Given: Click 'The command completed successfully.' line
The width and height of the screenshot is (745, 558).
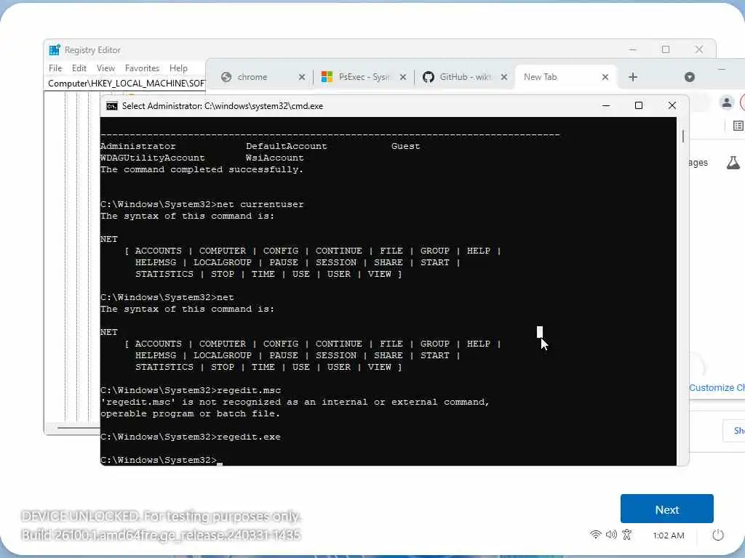Looking at the screenshot, I should pos(202,169).
